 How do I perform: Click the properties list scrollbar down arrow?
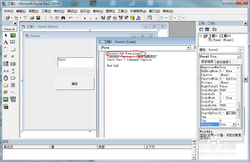coord(238,125)
